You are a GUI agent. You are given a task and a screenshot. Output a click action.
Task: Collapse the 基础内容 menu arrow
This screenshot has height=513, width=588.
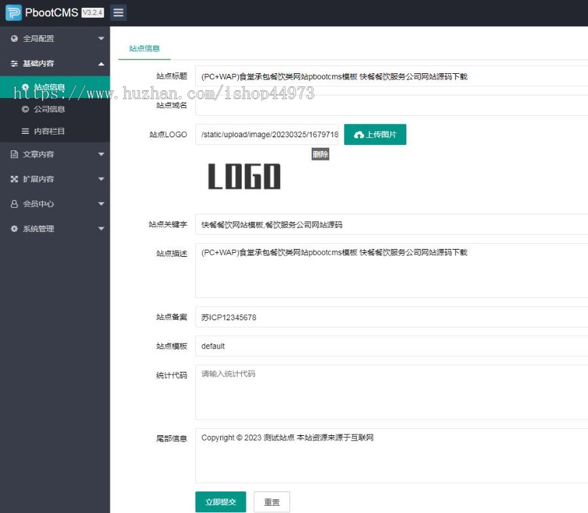click(x=101, y=64)
